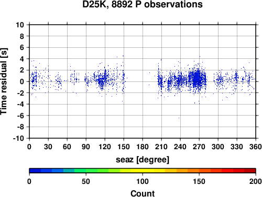Click the x-axis tick label 360
262x197 pixels.
tap(256, 147)
